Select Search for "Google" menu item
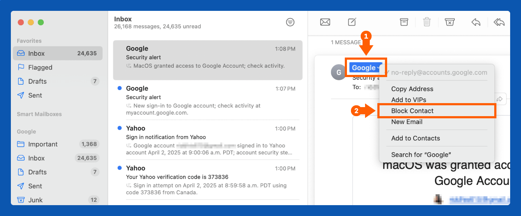Viewport: 521px width, 216px height. (x=421, y=155)
